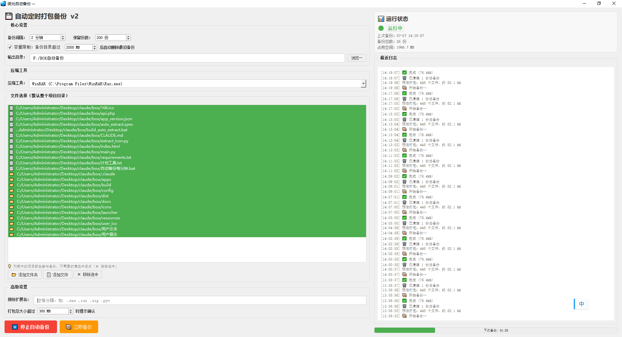Click the file icon for requirements.txt

[x=11, y=157]
